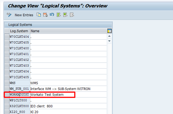173x114 pixels.
Task: Open the table column settings icon
Action: click(x=109, y=31)
